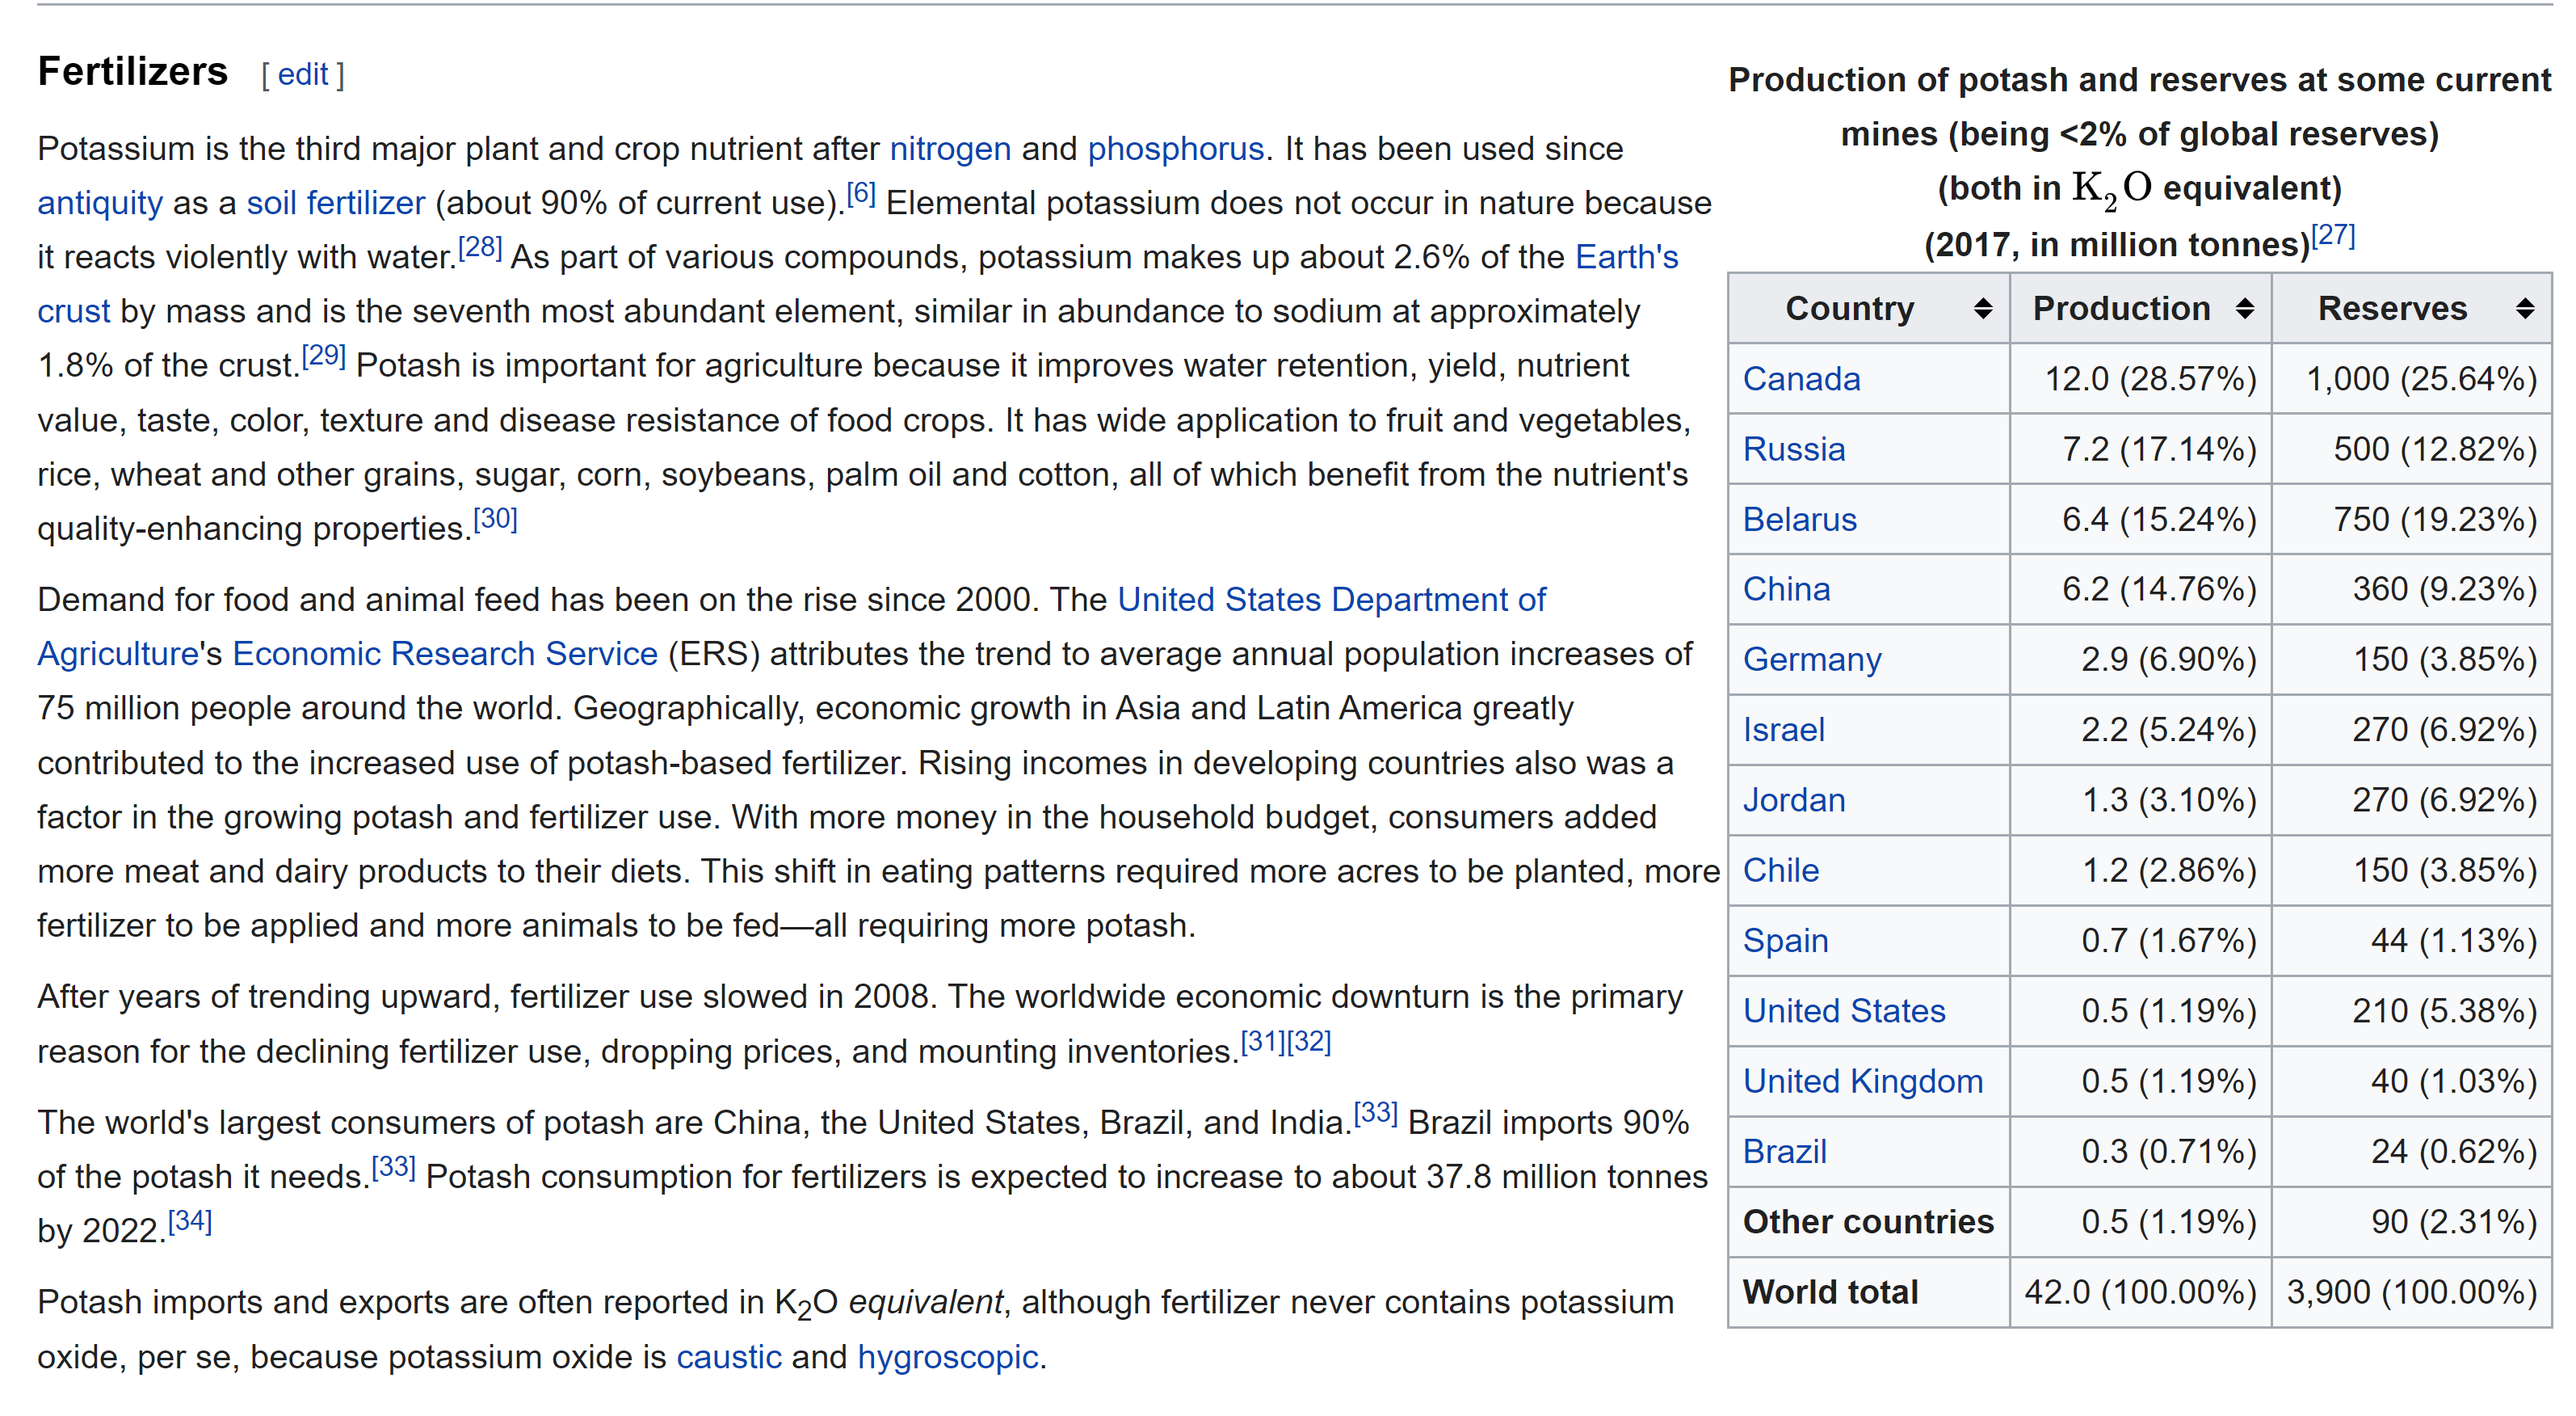Screen dimensions: 2576x1416
Task: Open the caustic link
Action: pyautogui.click(x=729, y=1357)
